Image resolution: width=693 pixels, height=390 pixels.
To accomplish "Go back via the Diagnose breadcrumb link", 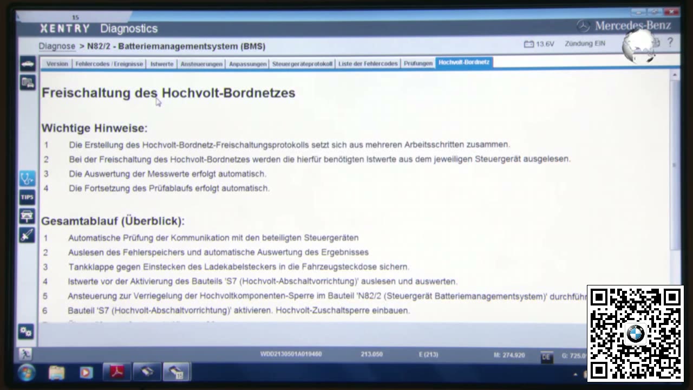I will 57,47.
